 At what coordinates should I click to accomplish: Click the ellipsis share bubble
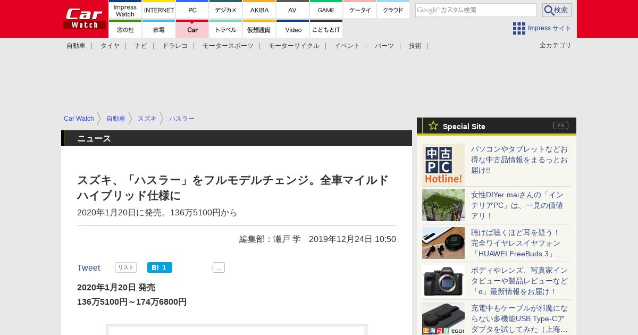click(219, 267)
